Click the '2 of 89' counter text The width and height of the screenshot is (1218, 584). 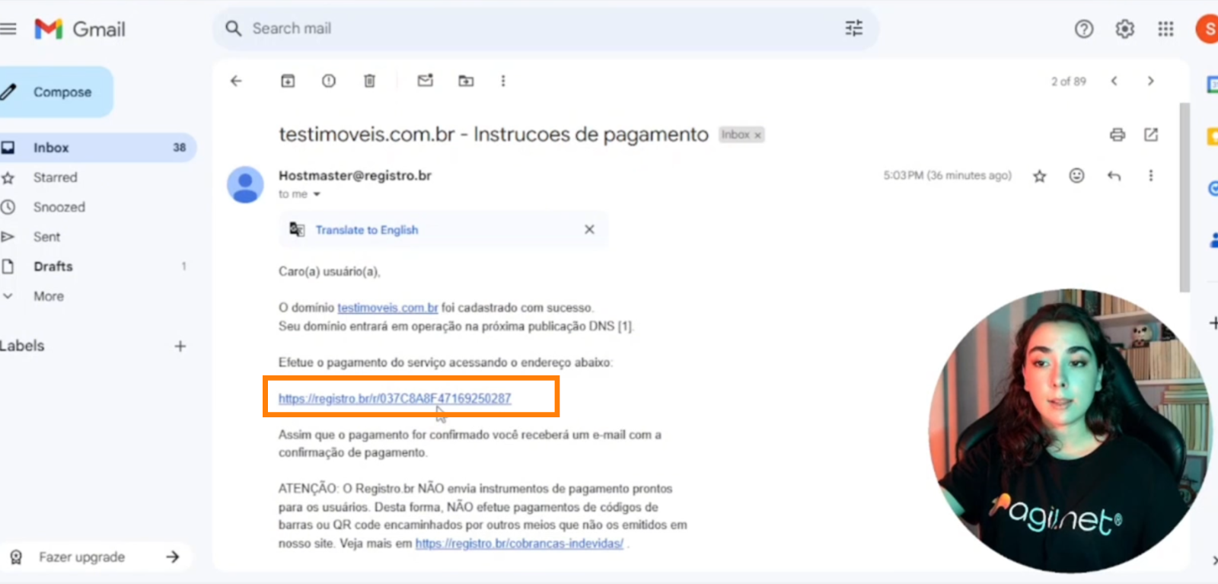pos(1069,81)
